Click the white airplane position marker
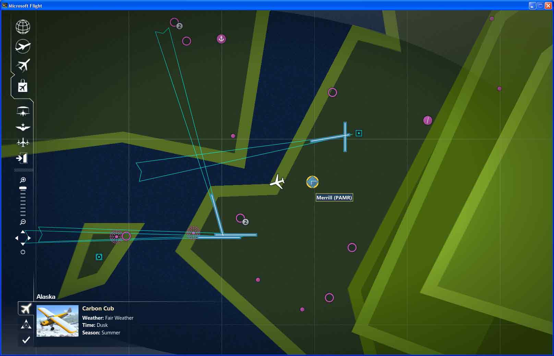 277,182
